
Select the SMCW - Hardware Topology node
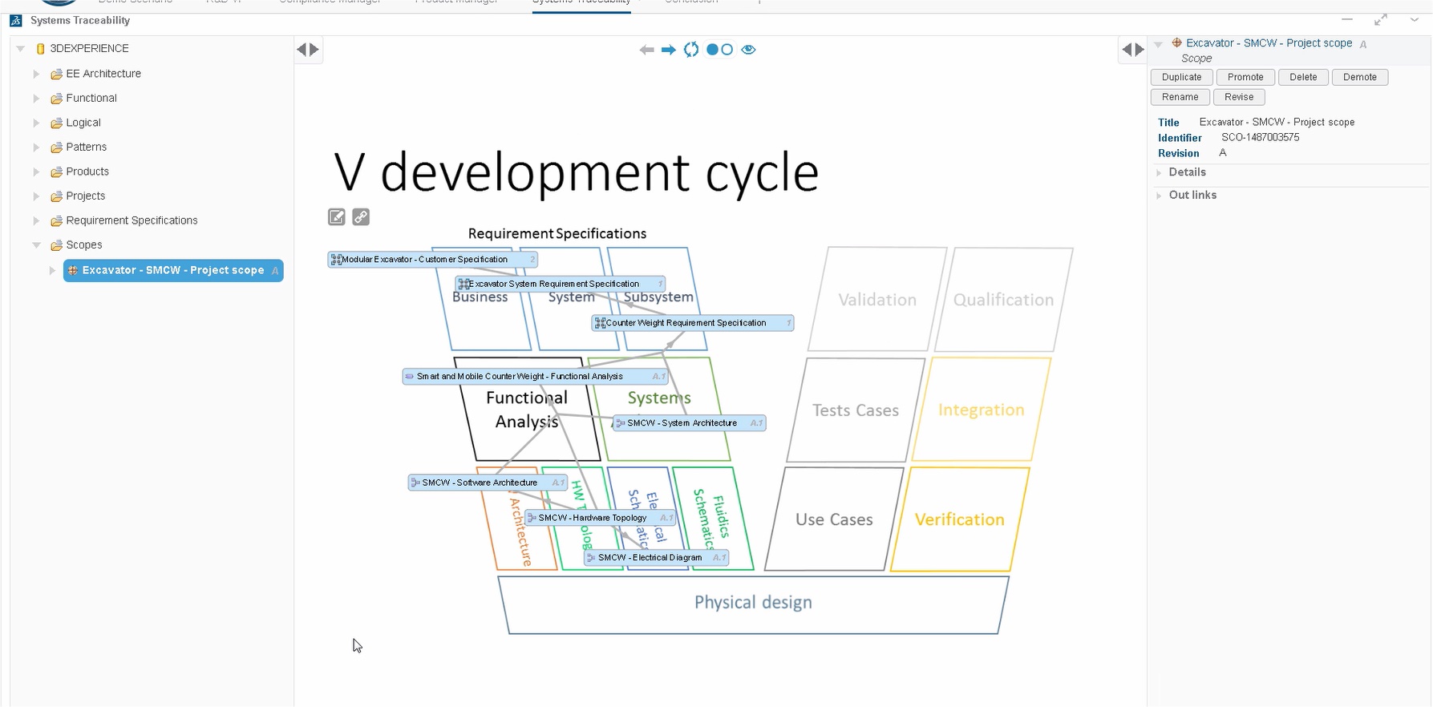click(x=600, y=518)
